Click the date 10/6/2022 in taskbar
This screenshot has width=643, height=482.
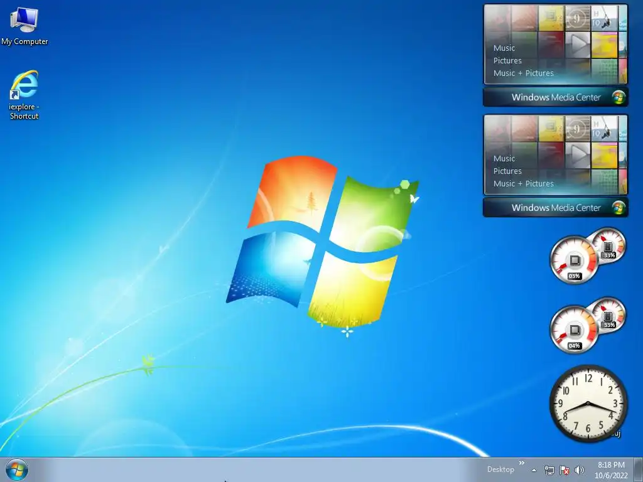611,476
